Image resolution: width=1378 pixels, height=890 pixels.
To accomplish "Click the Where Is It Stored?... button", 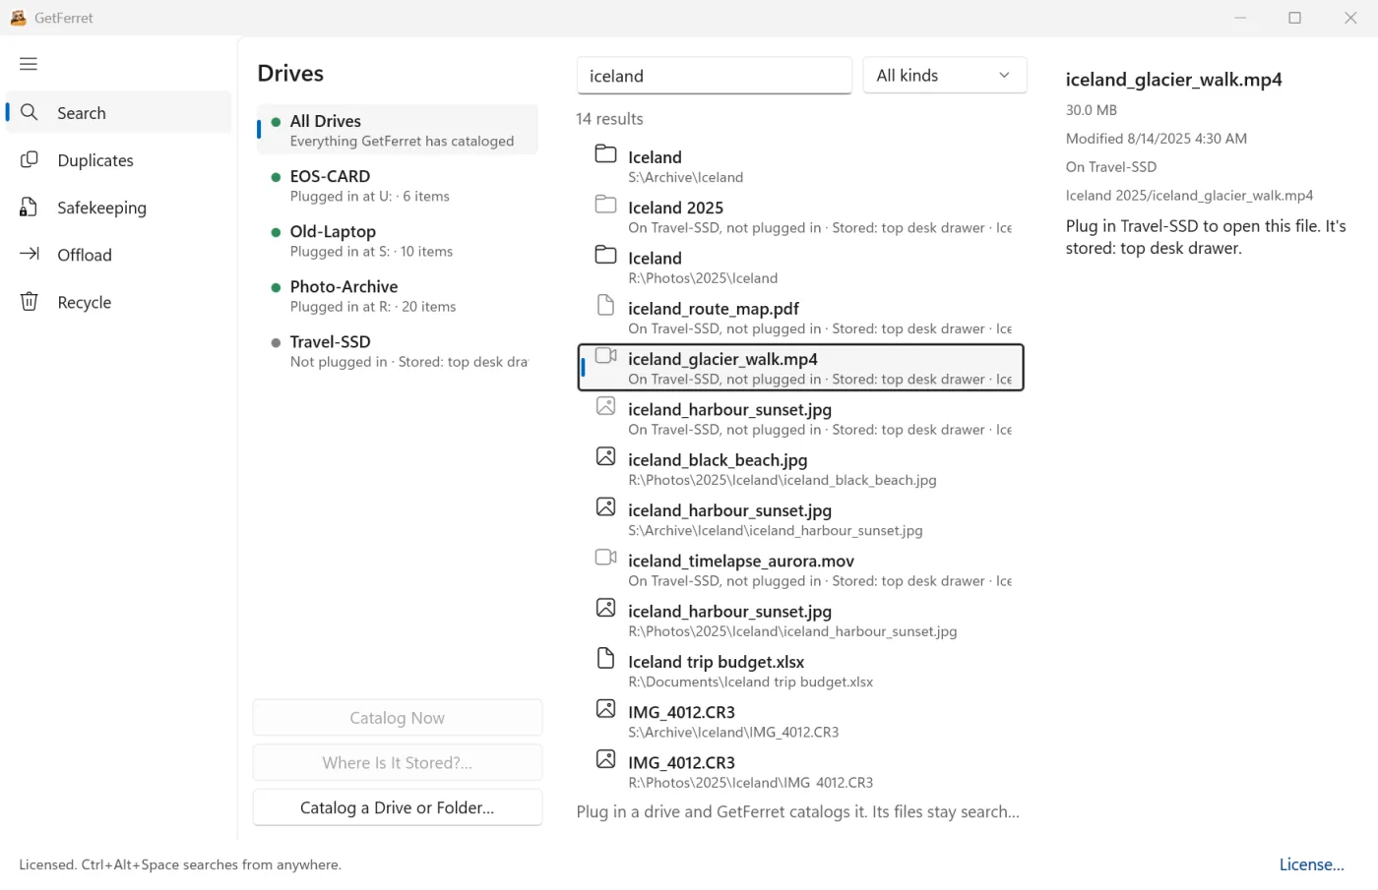I will (x=398, y=762).
